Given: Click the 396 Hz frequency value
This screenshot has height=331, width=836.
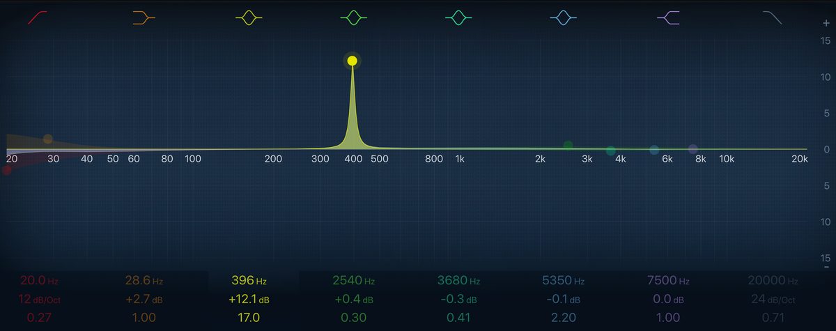Looking at the screenshot, I should (x=249, y=281).
